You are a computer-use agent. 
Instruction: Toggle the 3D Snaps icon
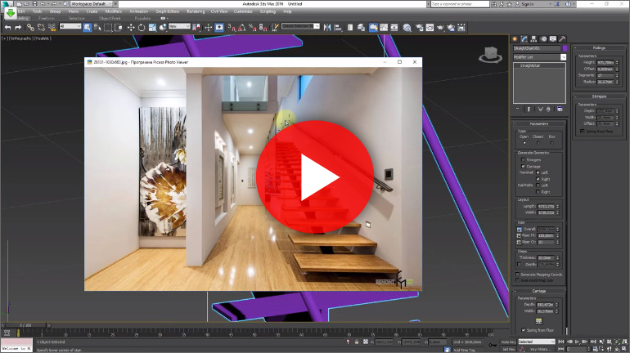pos(232,28)
